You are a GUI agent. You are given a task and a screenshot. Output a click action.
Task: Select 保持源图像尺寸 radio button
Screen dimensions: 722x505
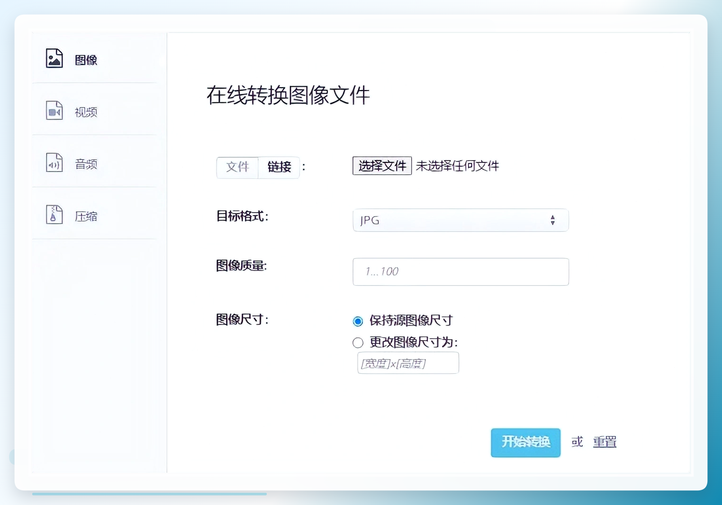click(x=358, y=321)
